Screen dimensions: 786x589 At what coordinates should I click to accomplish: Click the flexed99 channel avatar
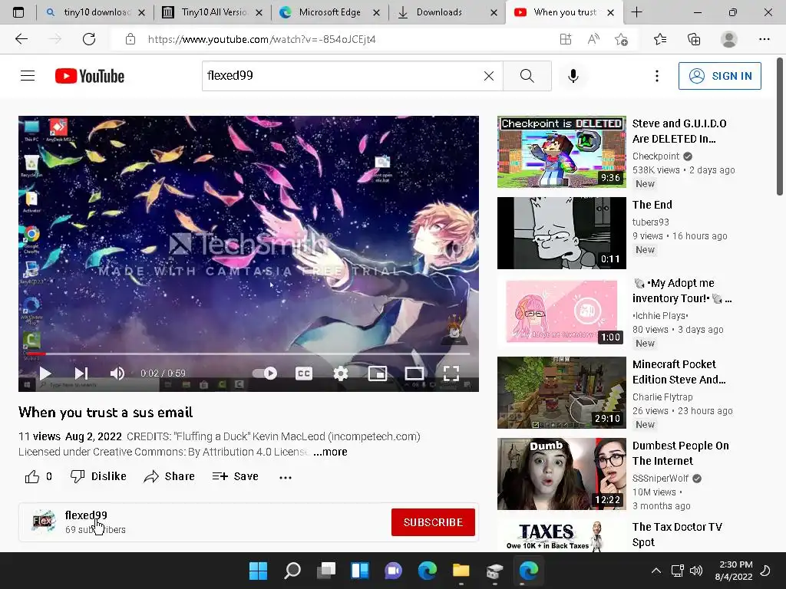coord(44,522)
